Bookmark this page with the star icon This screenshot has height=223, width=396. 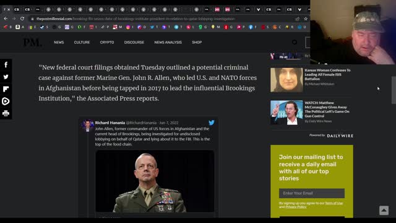point(306,19)
